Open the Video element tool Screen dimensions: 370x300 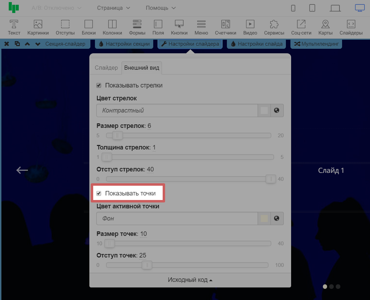pyautogui.click(x=250, y=28)
